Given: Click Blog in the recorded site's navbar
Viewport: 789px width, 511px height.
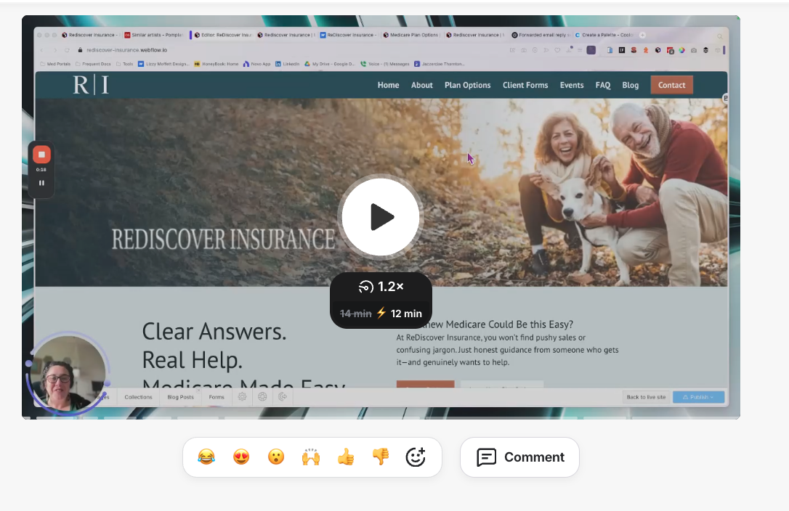Looking at the screenshot, I should (x=630, y=85).
